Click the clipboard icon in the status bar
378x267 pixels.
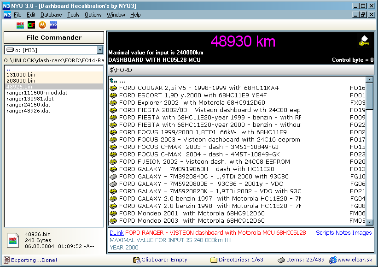click(x=136, y=260)
